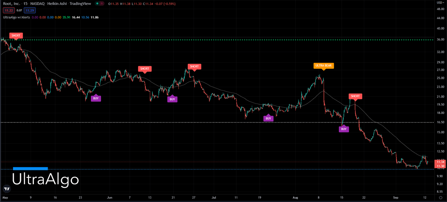Click the green market status dot

click(98, 4)
